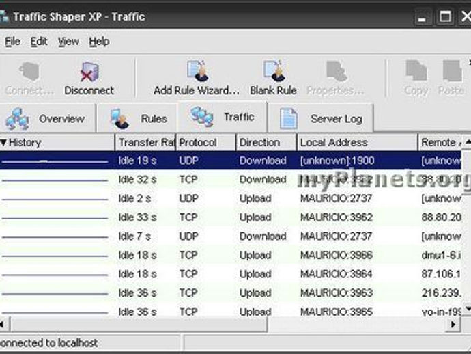The height and width of the screenshot is (354, 471).
Task: Click the Connected to localhost status text
Action: (x=48, y=343)
